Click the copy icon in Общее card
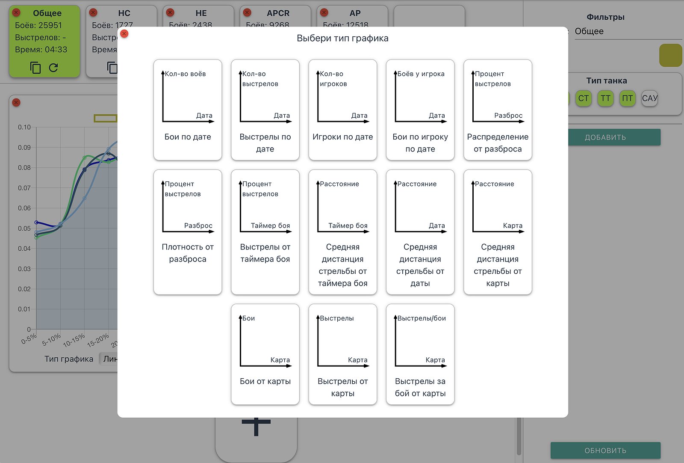 pos(35,68)
